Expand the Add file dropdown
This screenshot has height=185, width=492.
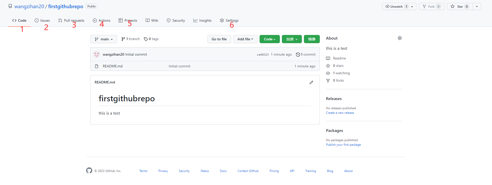tap(245, 39)
